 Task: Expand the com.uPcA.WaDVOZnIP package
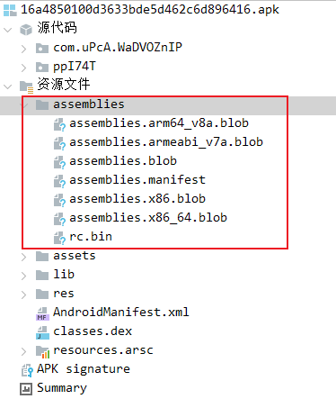click(x=24, y=49)
